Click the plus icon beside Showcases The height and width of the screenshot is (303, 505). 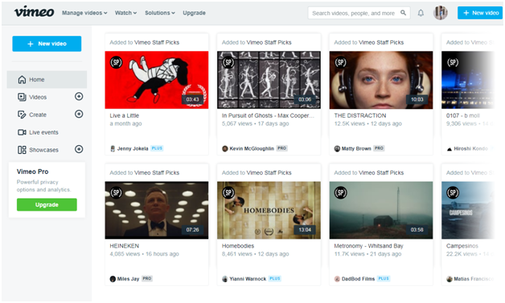(x=79, y=149)
